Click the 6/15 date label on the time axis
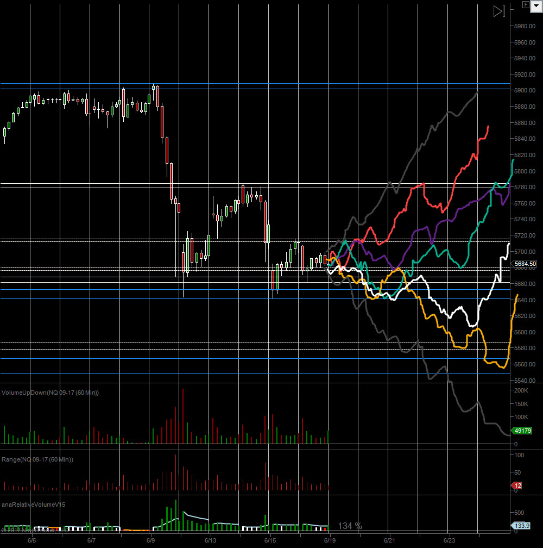543x548 pixels. (x=270, y=540)
